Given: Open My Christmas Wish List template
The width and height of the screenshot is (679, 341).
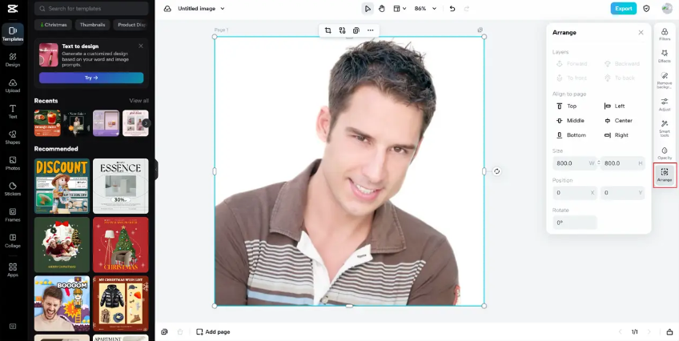Looking at the screenshot, I should click(x=121, y=303).
